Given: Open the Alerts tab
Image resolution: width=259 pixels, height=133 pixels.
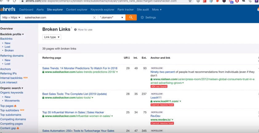Looking at the screenshot, I should (x=40, y=10).
